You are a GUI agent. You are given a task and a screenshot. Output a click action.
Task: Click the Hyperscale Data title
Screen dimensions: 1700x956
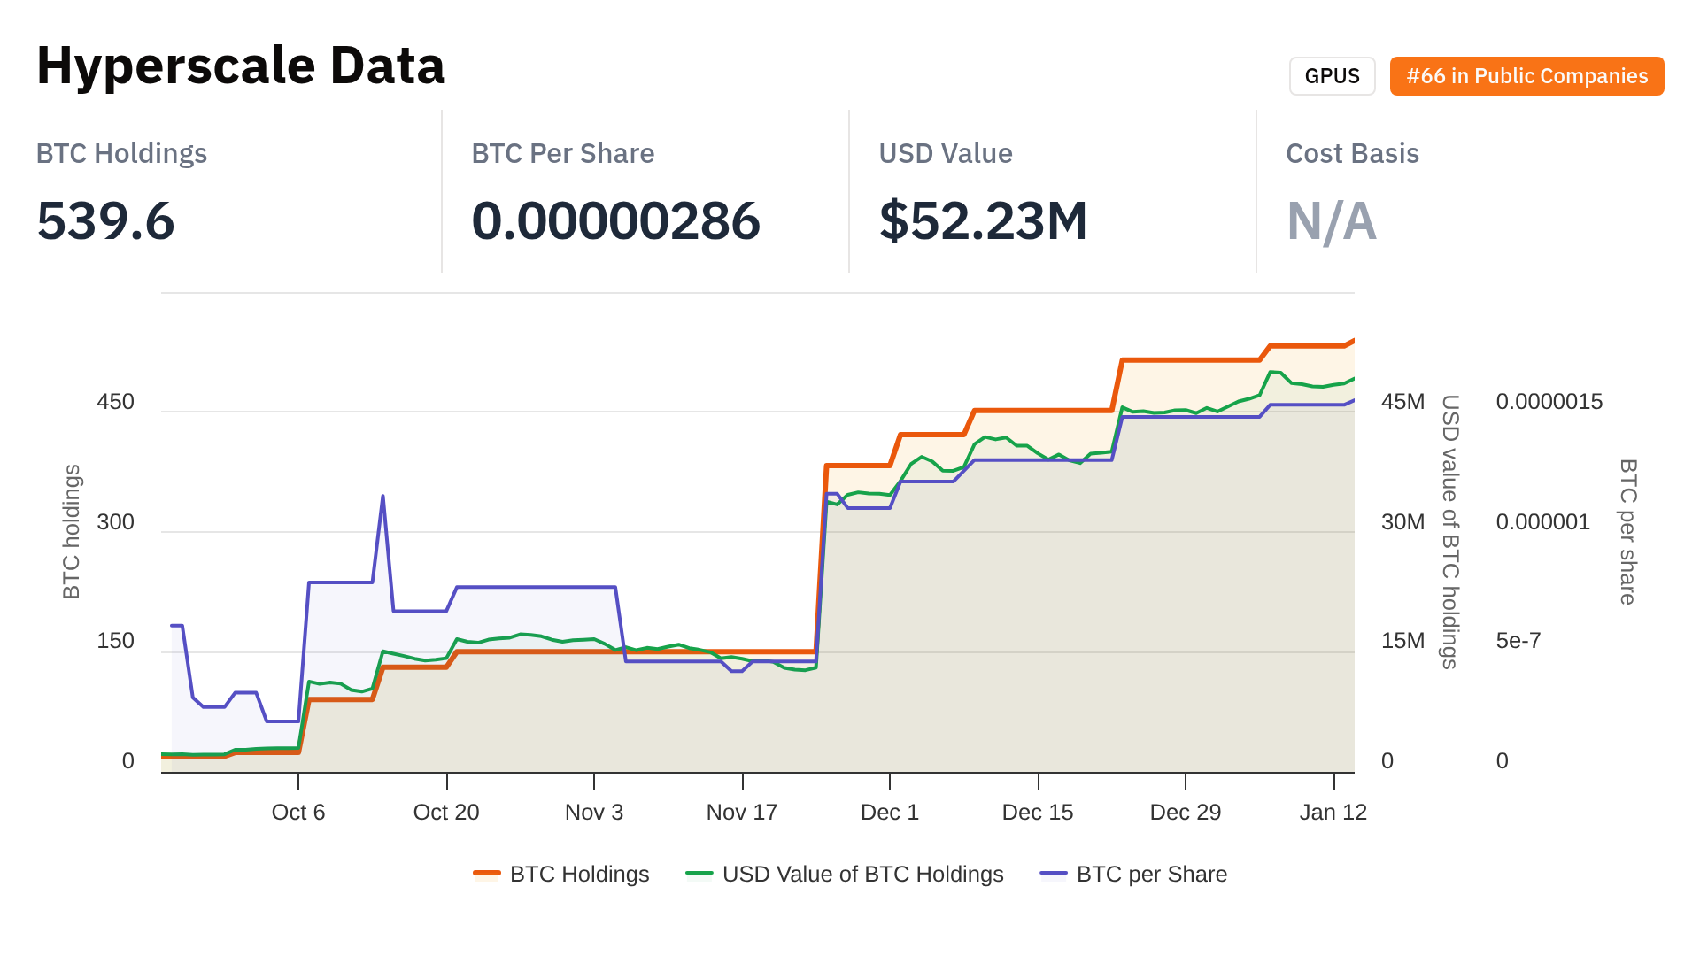click(241, 66)
